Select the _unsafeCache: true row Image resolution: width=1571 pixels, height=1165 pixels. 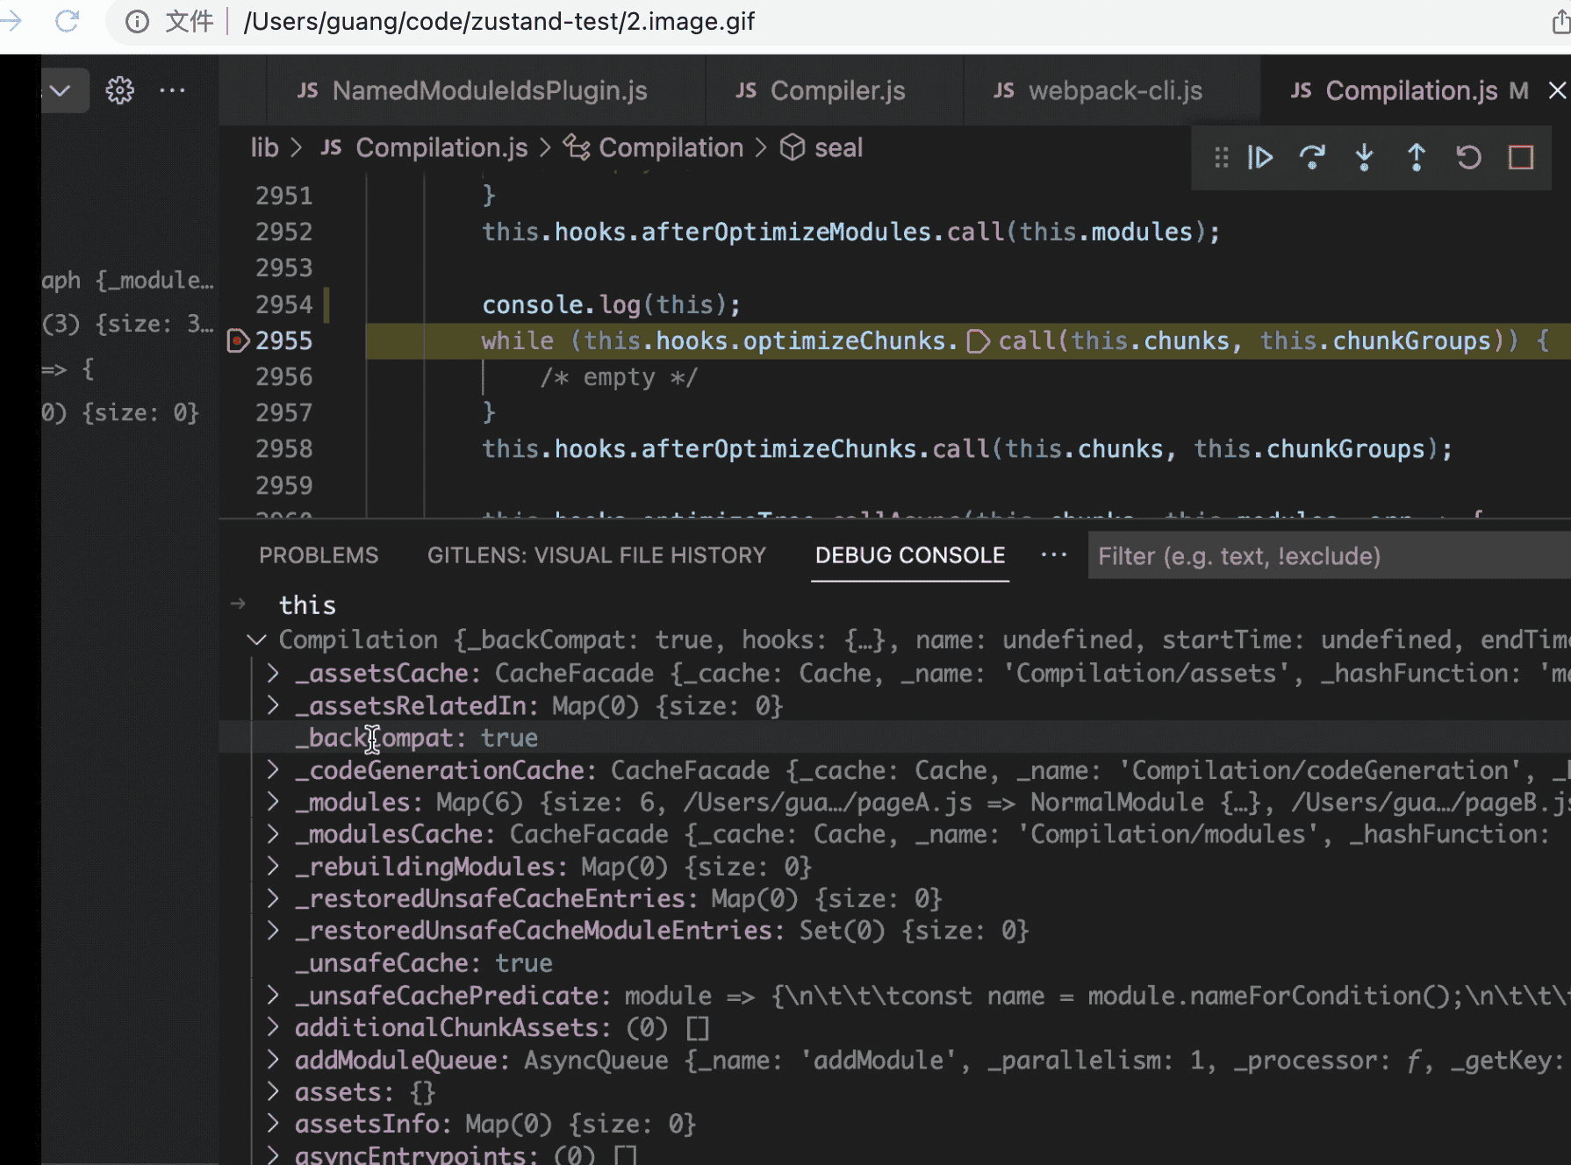coord(894,963)
